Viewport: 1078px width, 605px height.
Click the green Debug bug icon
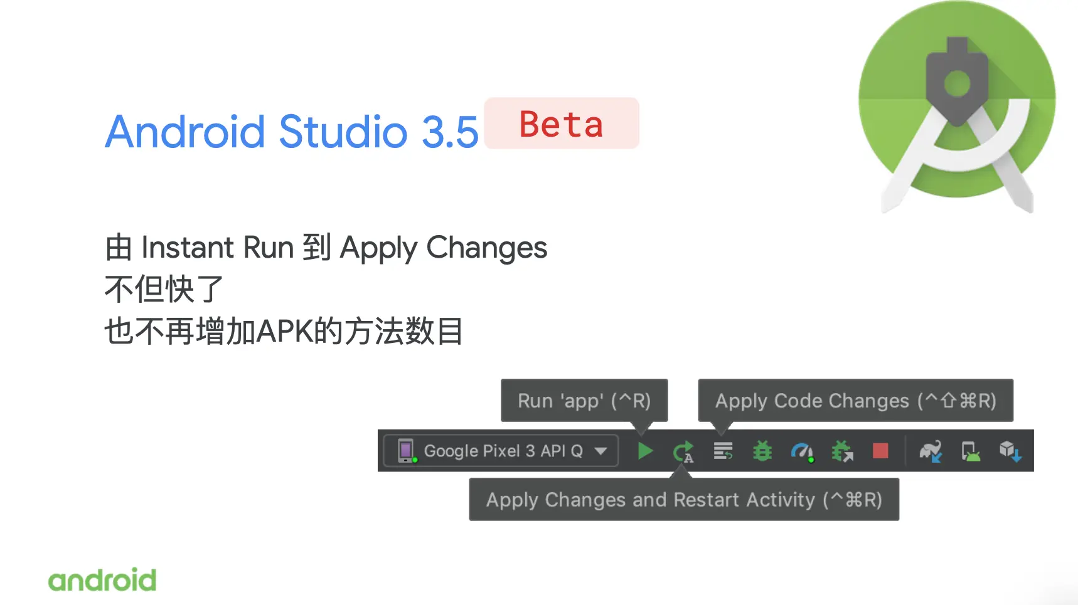click(762, 451)
